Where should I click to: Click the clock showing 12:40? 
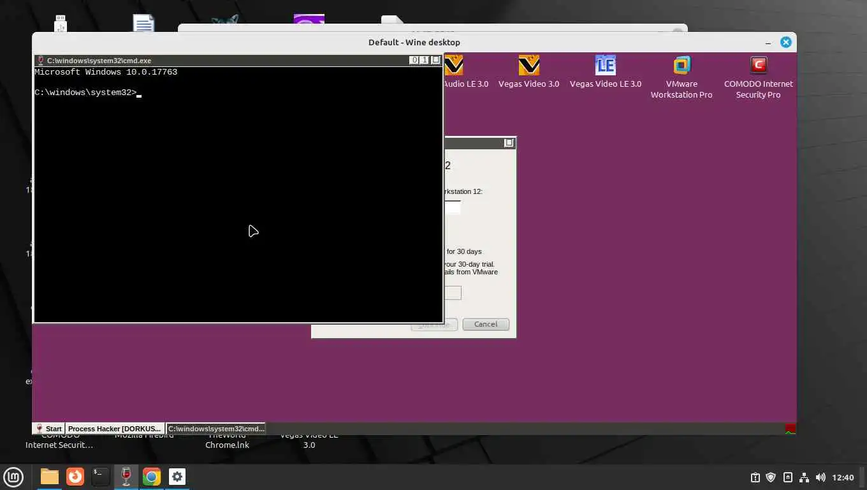point(843,477)
